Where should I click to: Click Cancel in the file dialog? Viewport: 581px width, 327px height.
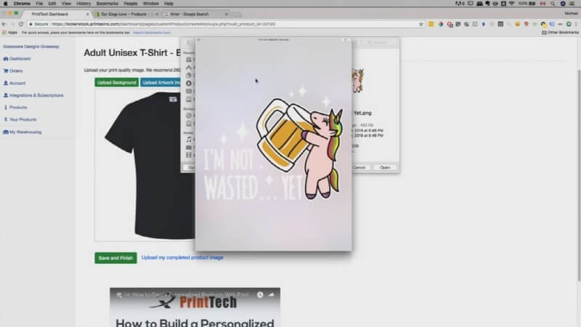click(x=359, y=168)
